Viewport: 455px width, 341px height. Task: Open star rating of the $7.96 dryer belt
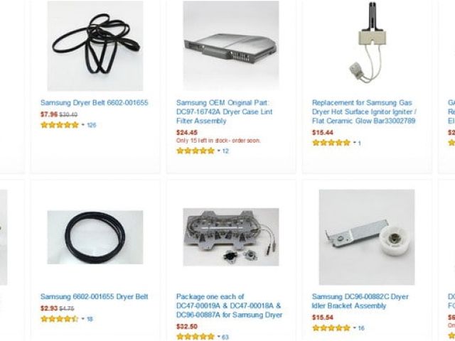click(60, 125)
